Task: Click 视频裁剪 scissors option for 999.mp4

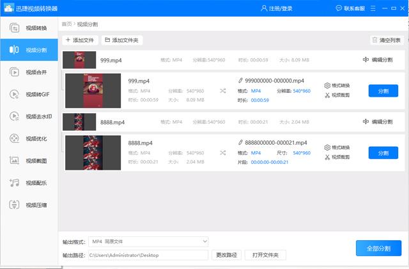Action: [x=337, y=95]
